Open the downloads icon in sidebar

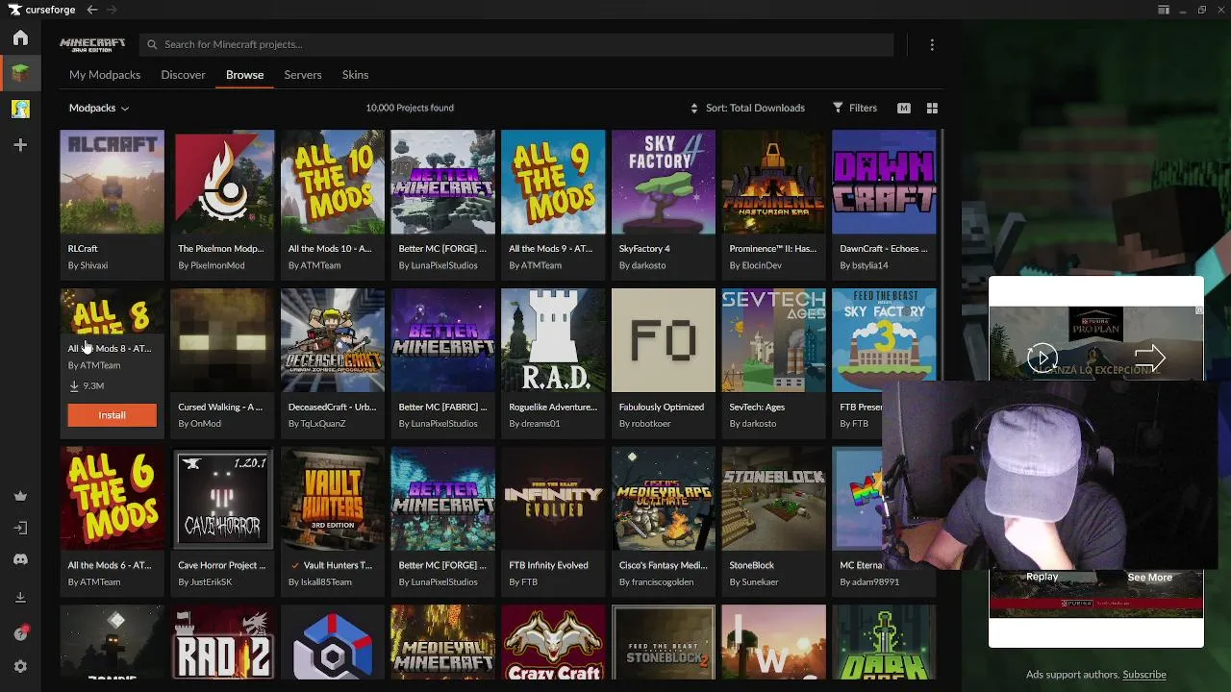(x=20, y=598)
